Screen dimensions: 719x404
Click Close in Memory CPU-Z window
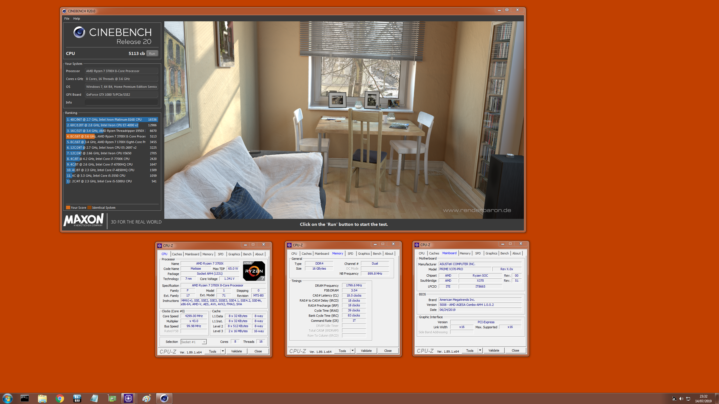click(388, 351)
